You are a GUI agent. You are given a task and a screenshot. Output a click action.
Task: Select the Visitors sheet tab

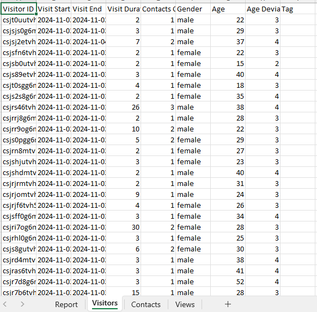pos(105,303)
